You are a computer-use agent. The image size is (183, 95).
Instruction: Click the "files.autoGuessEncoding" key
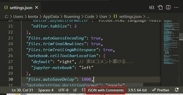[56, 38]
